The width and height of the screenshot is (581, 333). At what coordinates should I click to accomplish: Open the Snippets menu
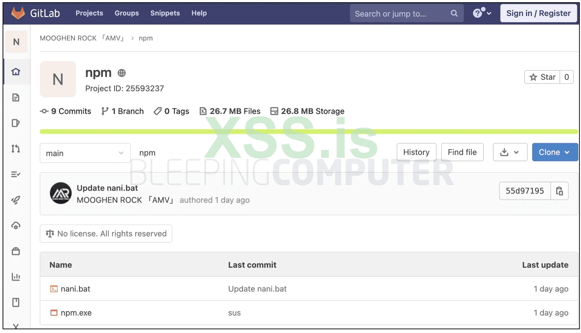point(165,13)
